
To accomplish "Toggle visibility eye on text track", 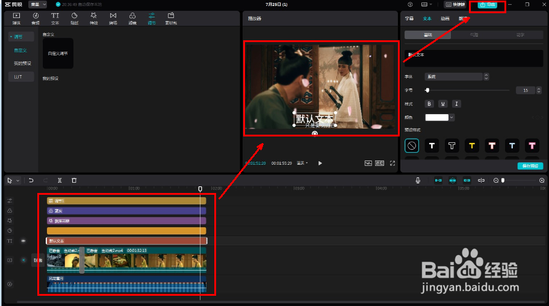I will tap(23, 241).
